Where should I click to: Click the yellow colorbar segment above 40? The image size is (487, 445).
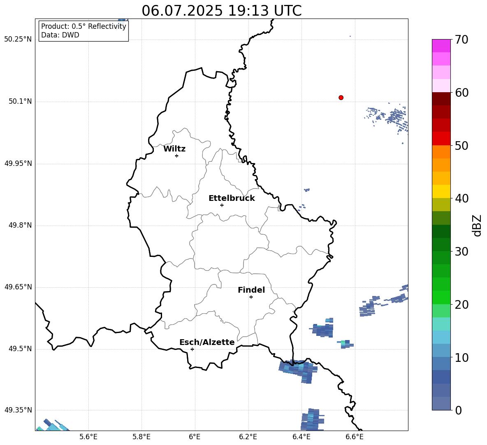(441, 191)
